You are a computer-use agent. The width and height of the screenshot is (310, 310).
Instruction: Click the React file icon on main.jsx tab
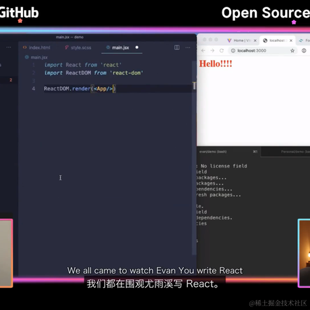[108, 47]
